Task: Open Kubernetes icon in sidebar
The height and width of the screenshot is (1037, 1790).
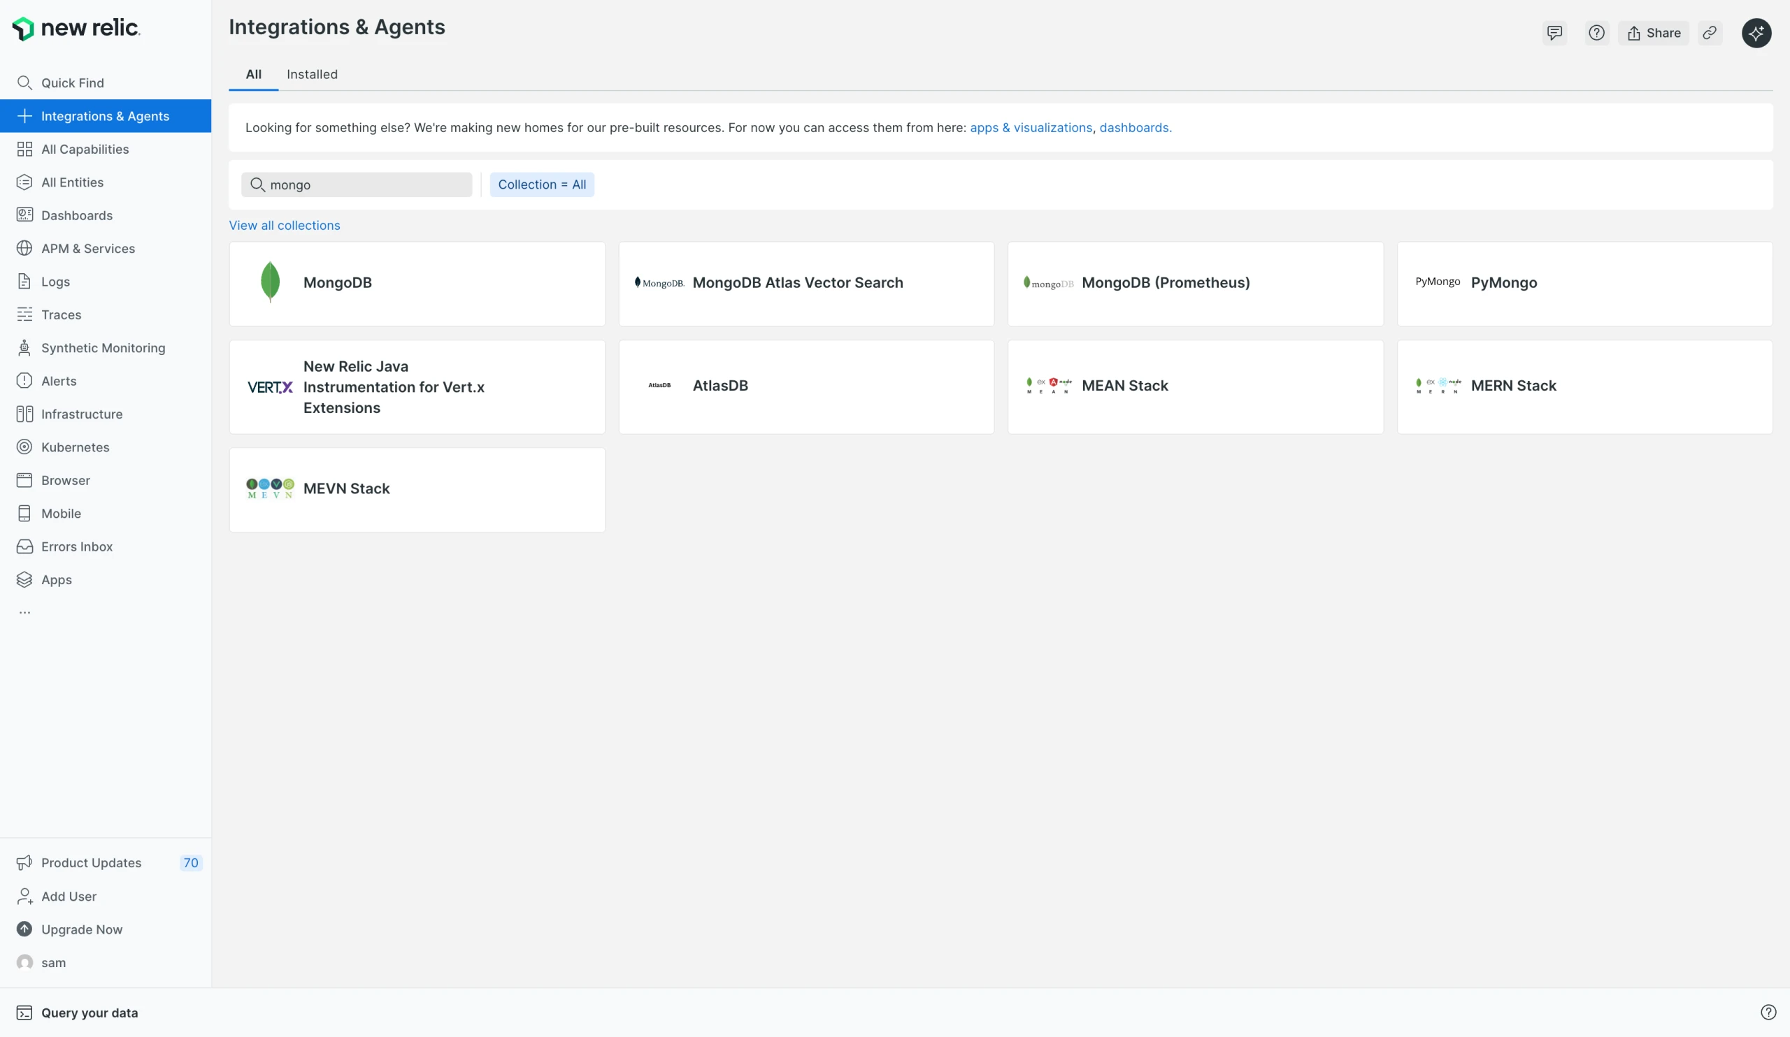Action: pyautogui.click(x=24, y=447)
